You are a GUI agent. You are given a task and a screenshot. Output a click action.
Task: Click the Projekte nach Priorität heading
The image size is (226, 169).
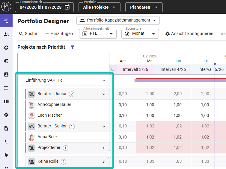click(41, 47)
